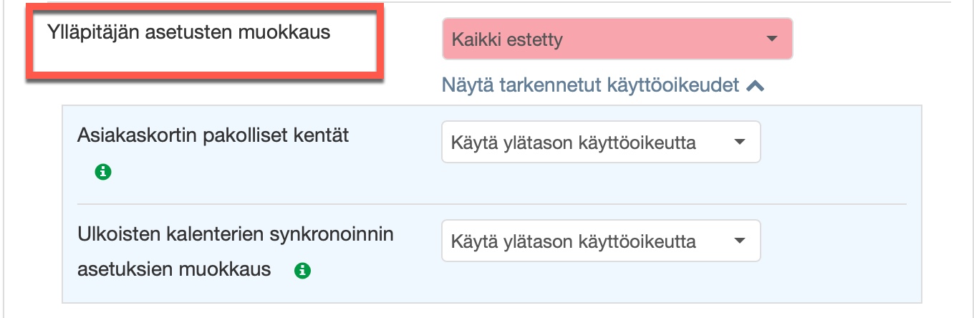This screenshot has height=318, width=974.
Task: Click Käytä ylätason käyttöoikeutta text in first row
Action: 573,142
